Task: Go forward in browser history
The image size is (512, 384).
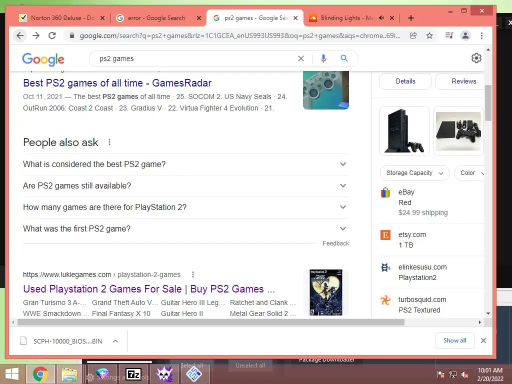Action: point(36,35)
